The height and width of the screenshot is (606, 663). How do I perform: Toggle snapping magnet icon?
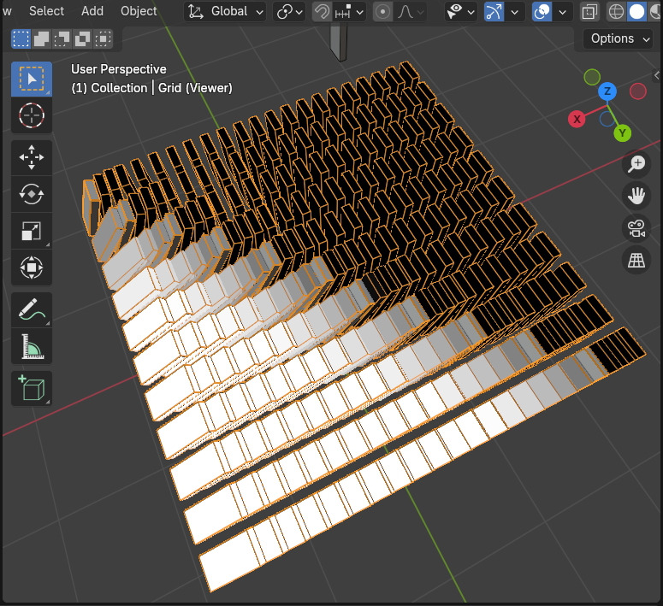point(322,12)
